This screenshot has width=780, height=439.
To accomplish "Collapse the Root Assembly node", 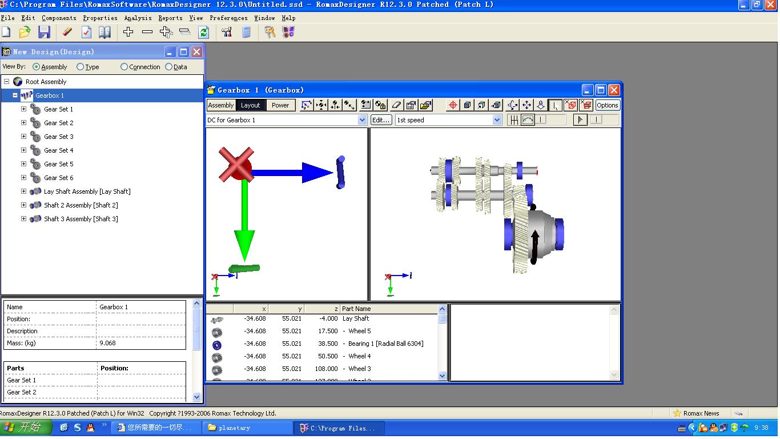I will point(7,82).
